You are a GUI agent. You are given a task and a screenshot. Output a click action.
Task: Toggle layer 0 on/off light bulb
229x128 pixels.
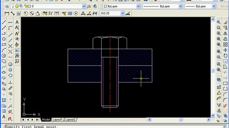[x=13, y=6]
